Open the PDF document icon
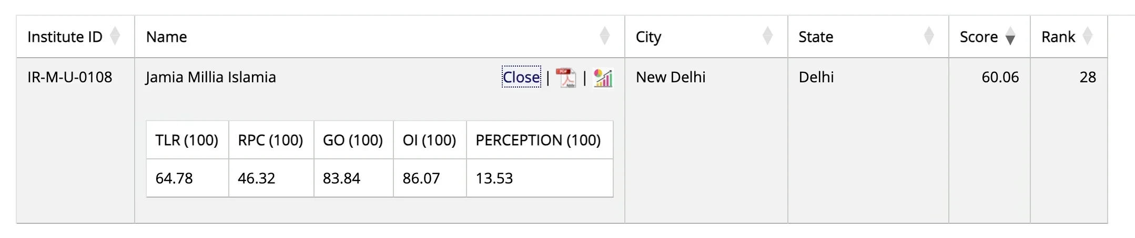Image resolution: width=1135 pixels, height=238 pixels. [566, 78]
